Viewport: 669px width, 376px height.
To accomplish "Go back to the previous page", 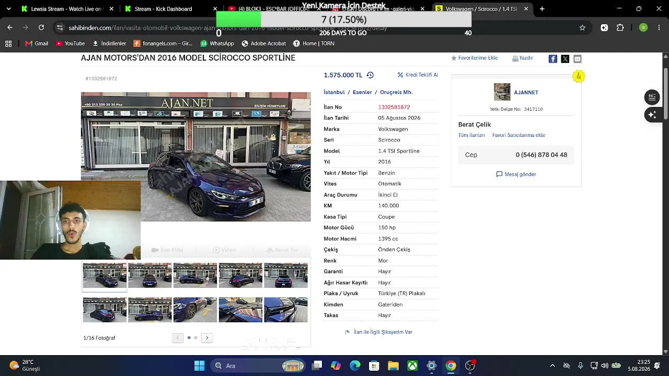I will pos(10,28).
